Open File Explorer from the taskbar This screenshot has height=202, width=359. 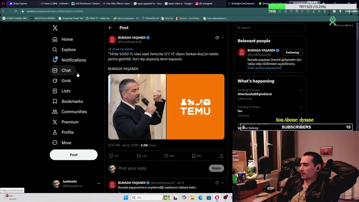click(x=192, y=198)
